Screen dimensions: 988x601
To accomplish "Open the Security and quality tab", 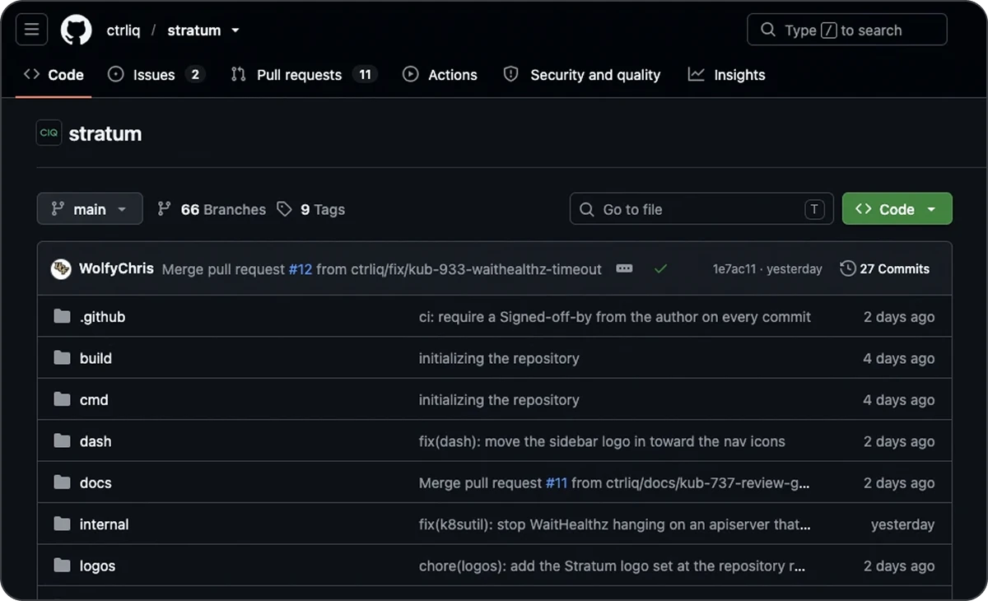I will pyautogui.click(x=582, y=75).
